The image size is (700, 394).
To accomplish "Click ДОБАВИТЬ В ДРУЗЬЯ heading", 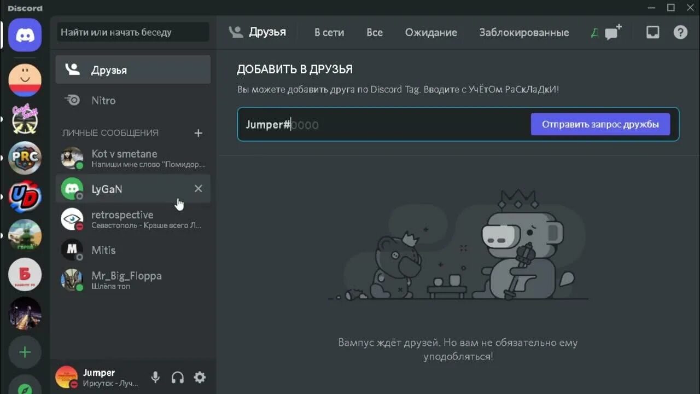I will pyautogui.click(x=295, y=69).
